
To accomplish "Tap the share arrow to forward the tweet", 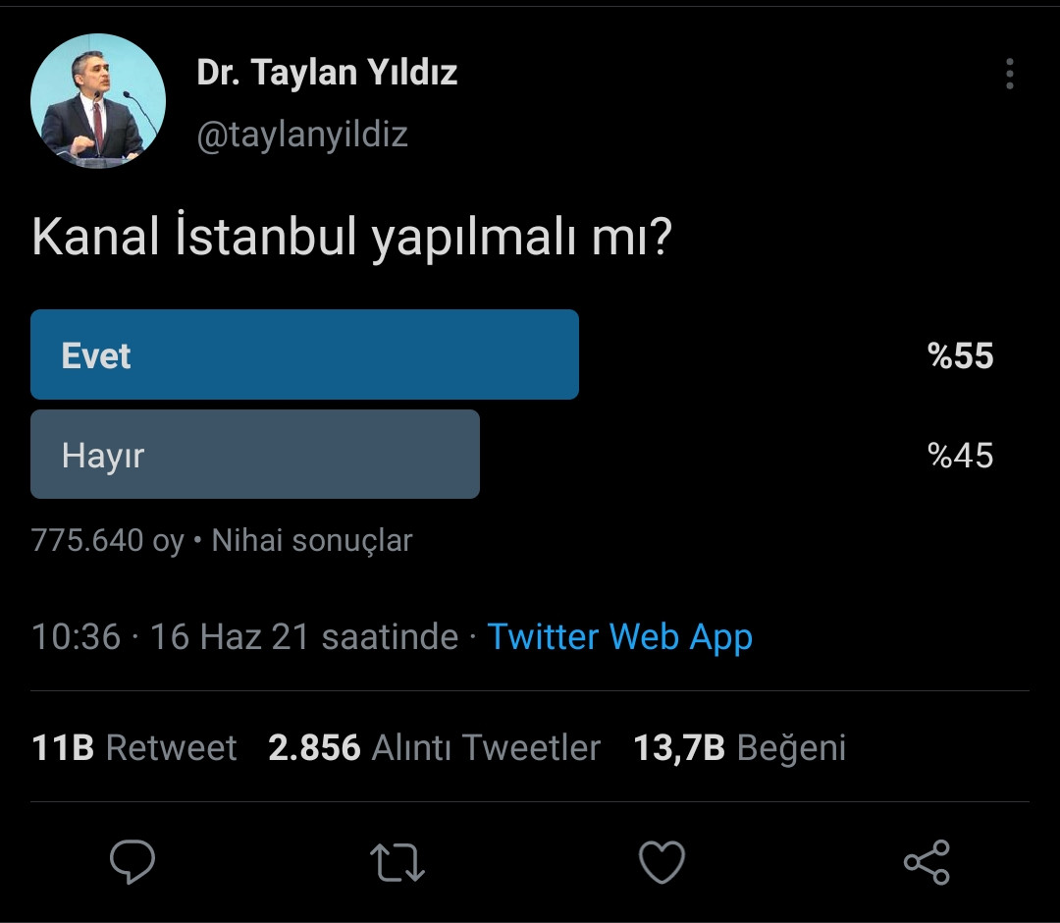I will pyautogui.click(x=926, y=862).
